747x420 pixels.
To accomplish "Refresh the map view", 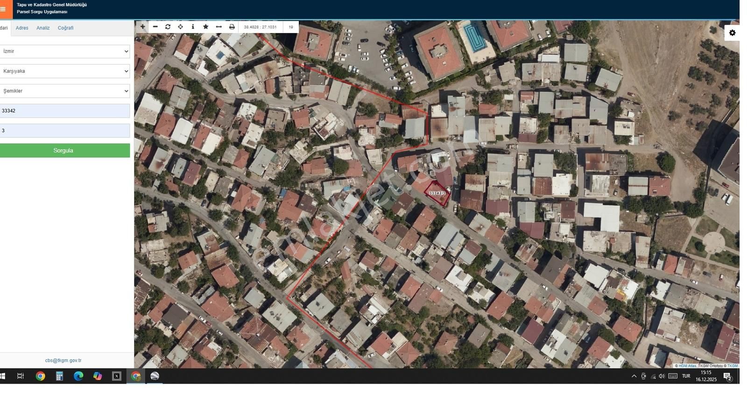I will pos(168,27).
